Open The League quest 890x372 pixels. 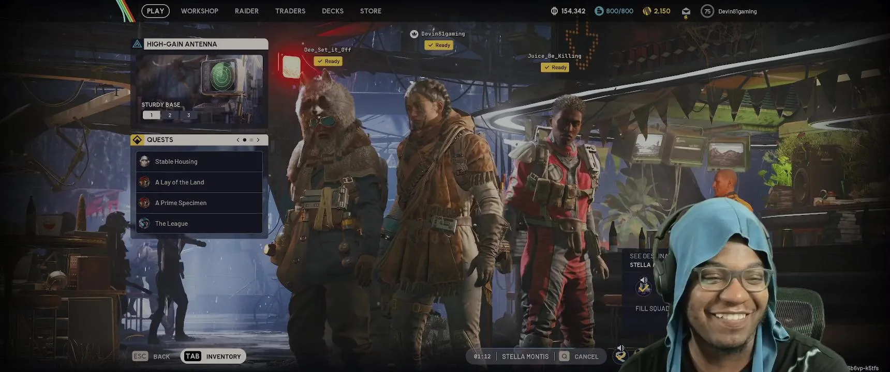pos(199,223)
